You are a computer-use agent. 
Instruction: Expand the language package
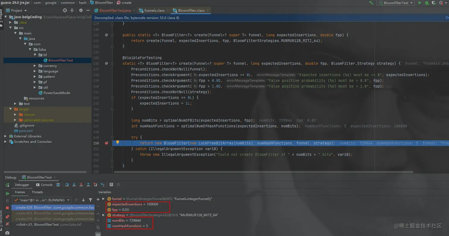point(35,71)
